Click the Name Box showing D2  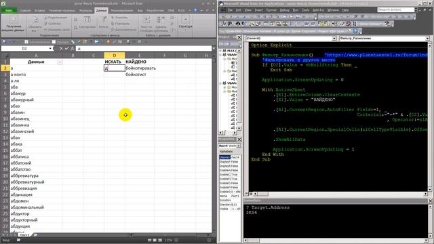point(24,48)
